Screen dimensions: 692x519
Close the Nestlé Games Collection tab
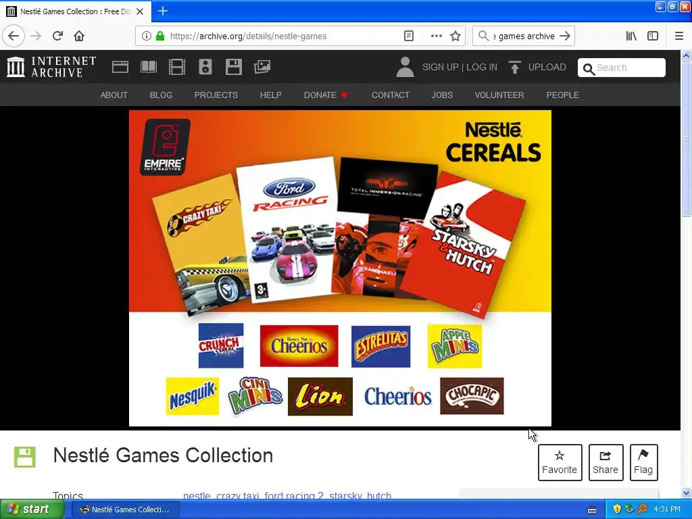point(140,11)
